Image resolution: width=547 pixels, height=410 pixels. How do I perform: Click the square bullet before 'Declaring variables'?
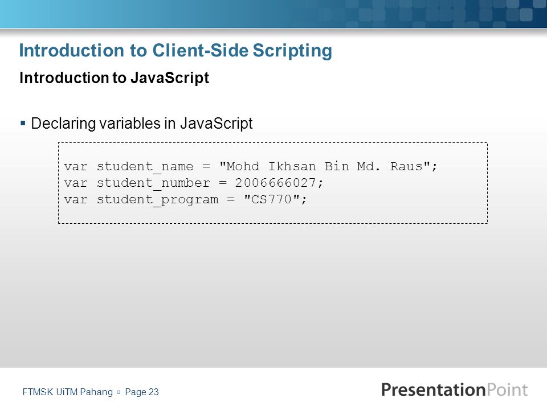click(x=23, y=123)
